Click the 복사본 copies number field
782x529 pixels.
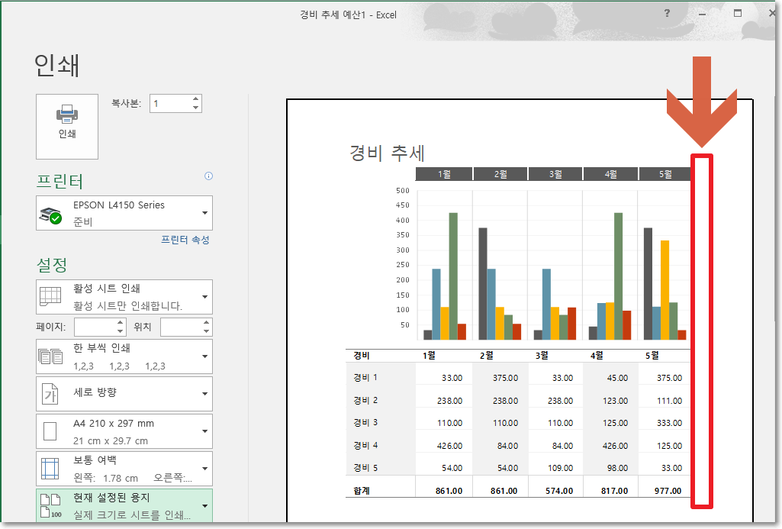pos(171,104)
